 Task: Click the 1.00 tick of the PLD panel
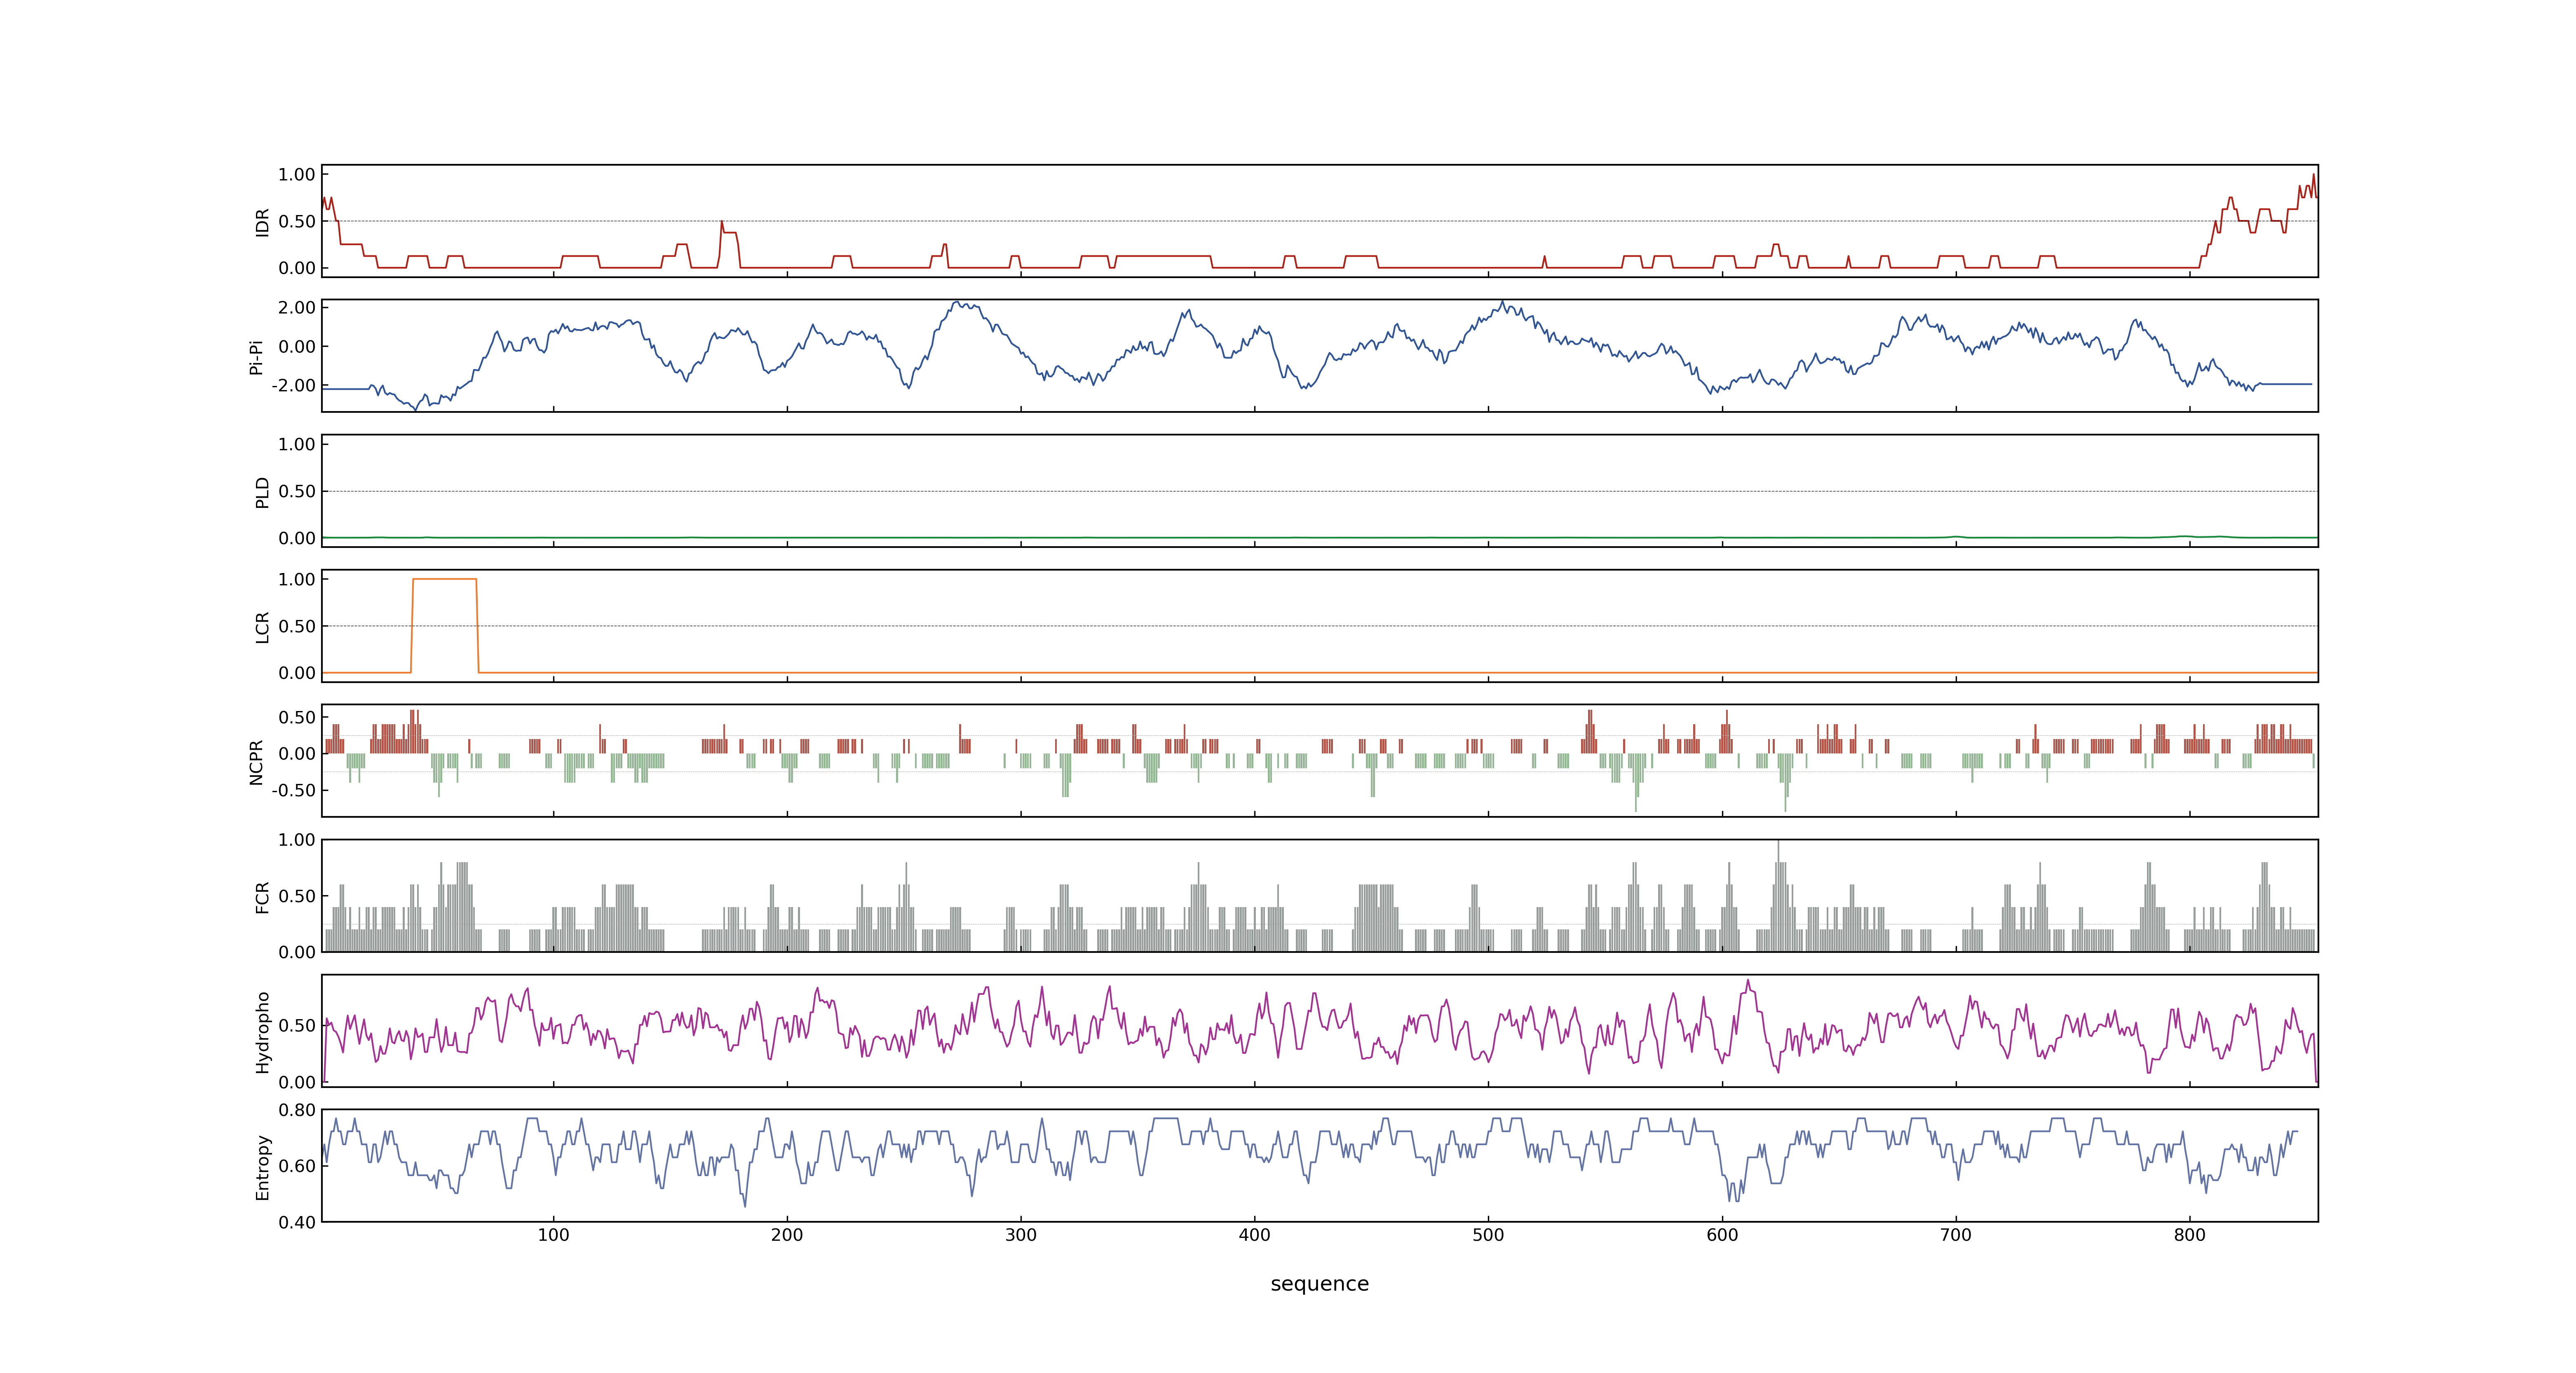click(297, 444)
